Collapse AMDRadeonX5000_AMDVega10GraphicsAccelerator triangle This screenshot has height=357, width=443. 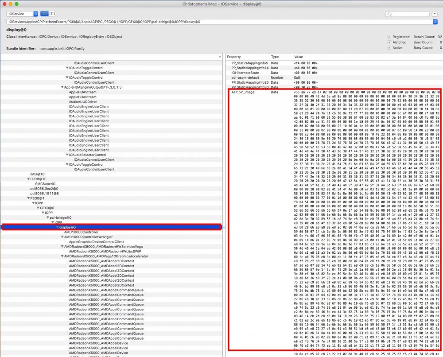coord(62,256)
